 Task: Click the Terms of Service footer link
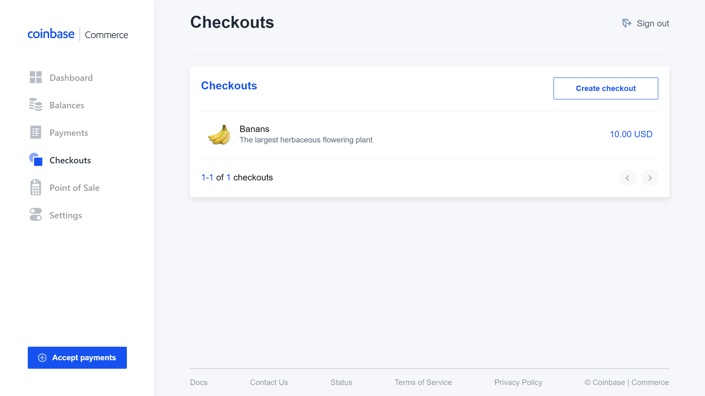423,382
